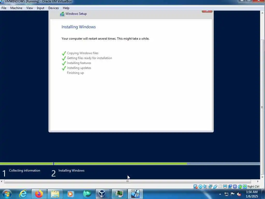The width and height of the screenshot is (265, 199).
Task: Close the Windows Setup dialog
Action: tap(207, 11)
